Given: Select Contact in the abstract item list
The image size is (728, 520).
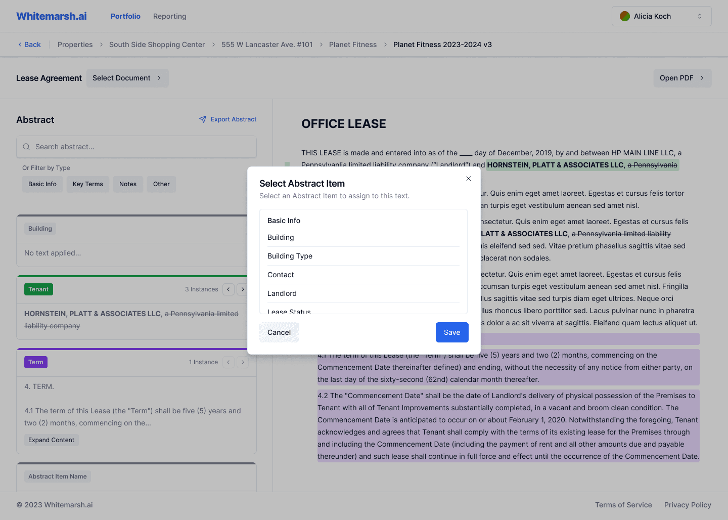Looking at the screenshot, I should [x=363, y=275].
